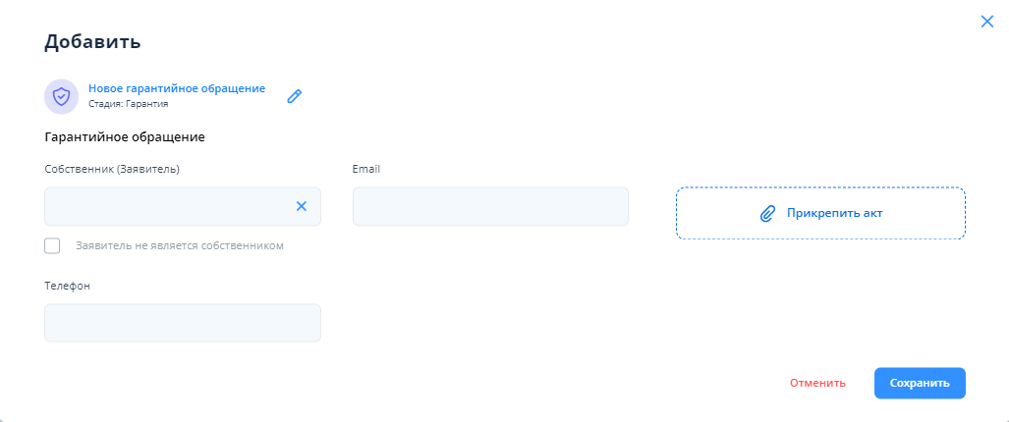Focus the Телефон input field

(x=183, y=323)
